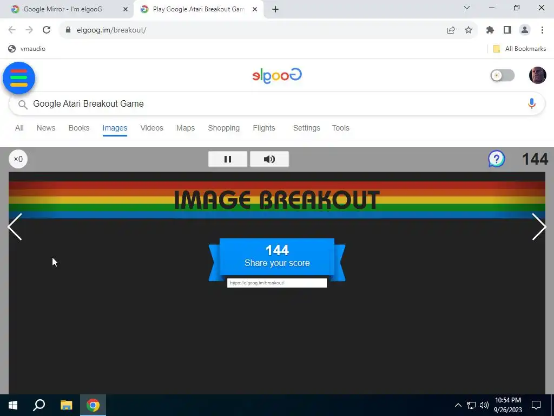This screenshot has height=416, width=554.
Task: Open the Chrome profile button
Action: point(525,30)
